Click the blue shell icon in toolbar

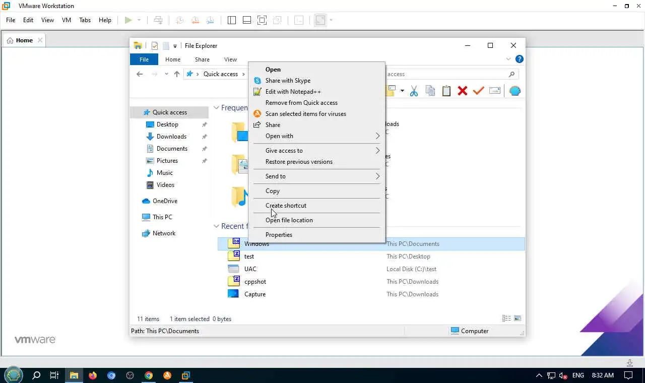(x=514, y=91)
